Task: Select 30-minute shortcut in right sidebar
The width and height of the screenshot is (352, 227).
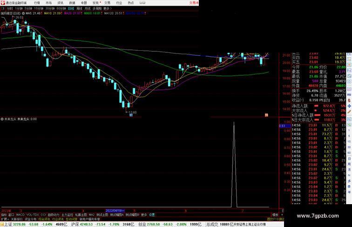Action: 349,147
